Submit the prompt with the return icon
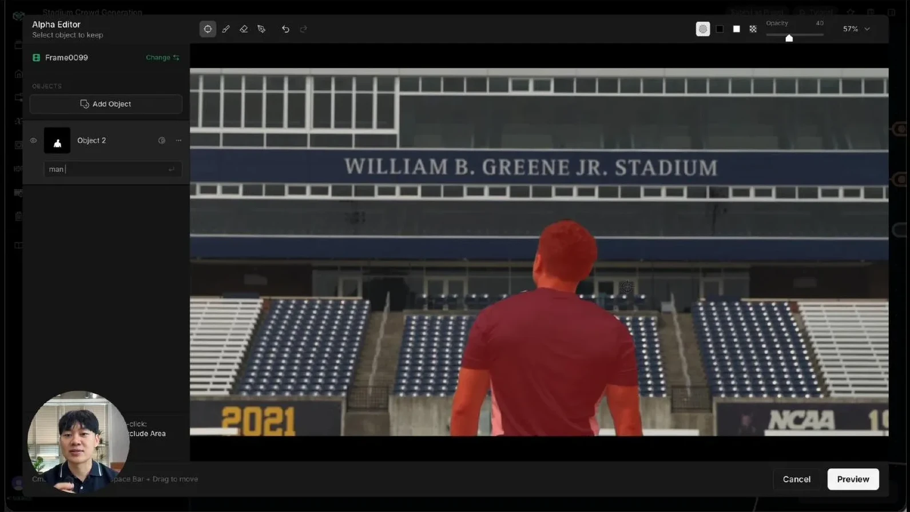The image size is (910, 512). click(172, 169)
